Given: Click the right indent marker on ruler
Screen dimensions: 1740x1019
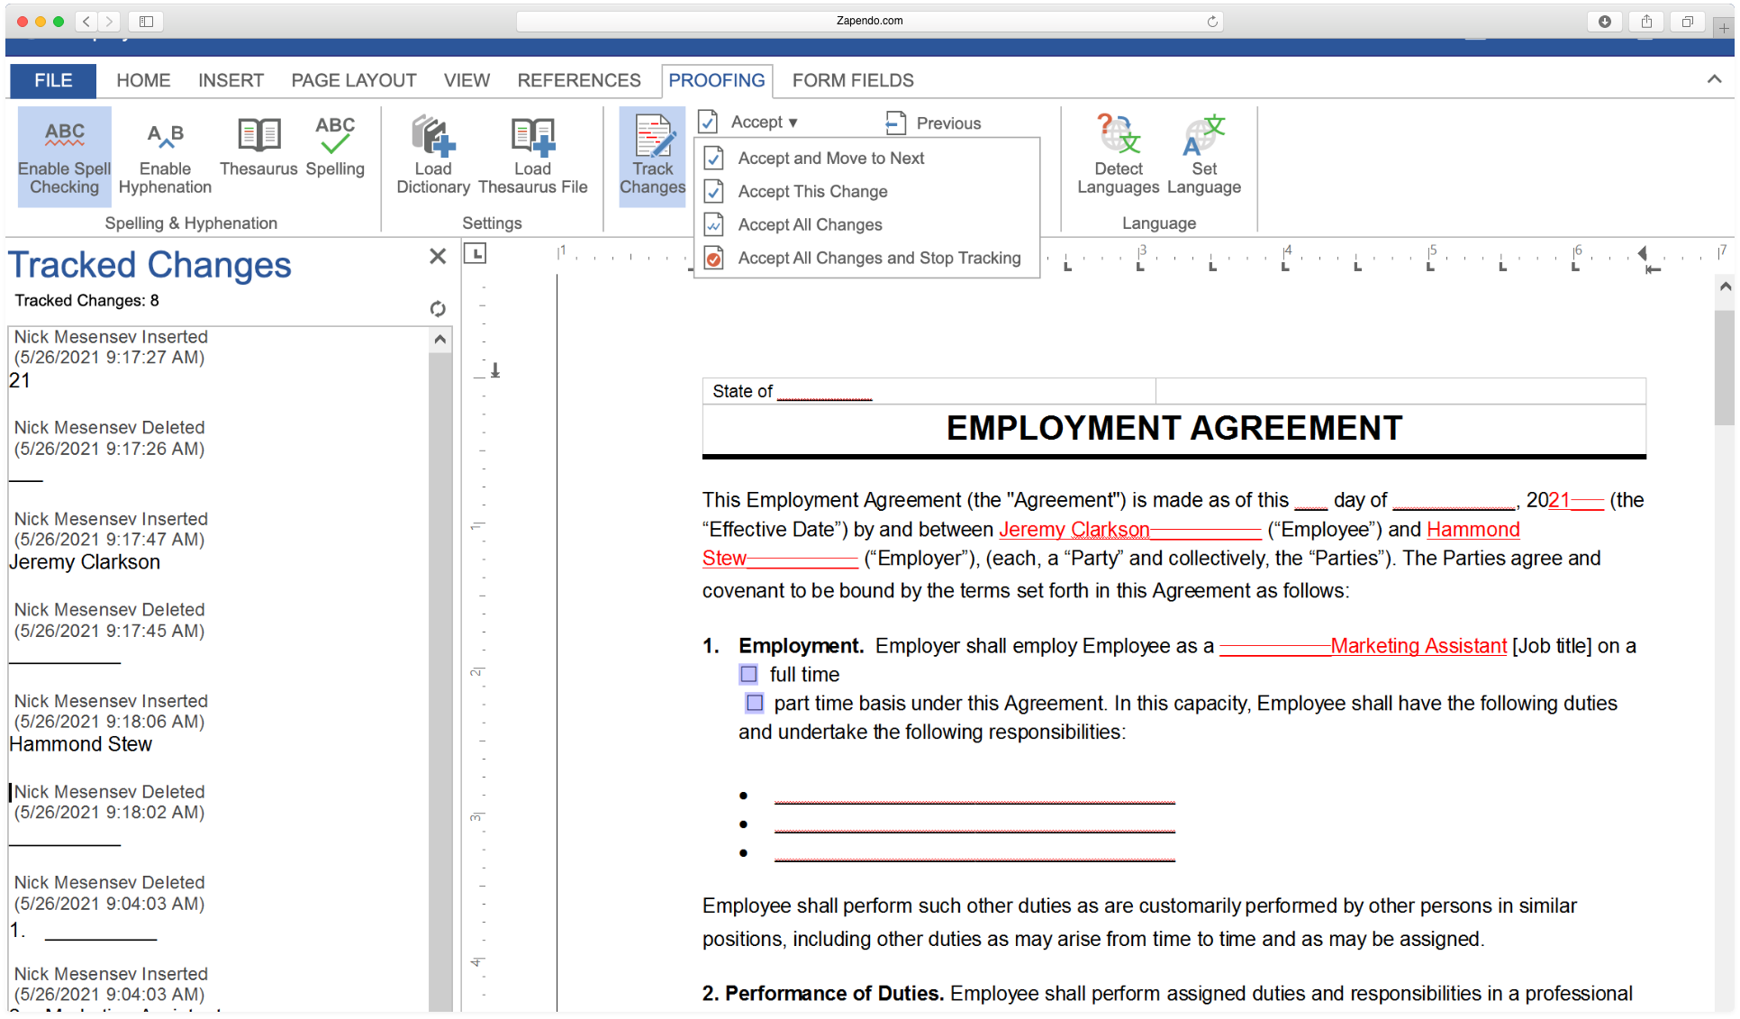Looking at the screenshot, I should (x=1643, y=253).
